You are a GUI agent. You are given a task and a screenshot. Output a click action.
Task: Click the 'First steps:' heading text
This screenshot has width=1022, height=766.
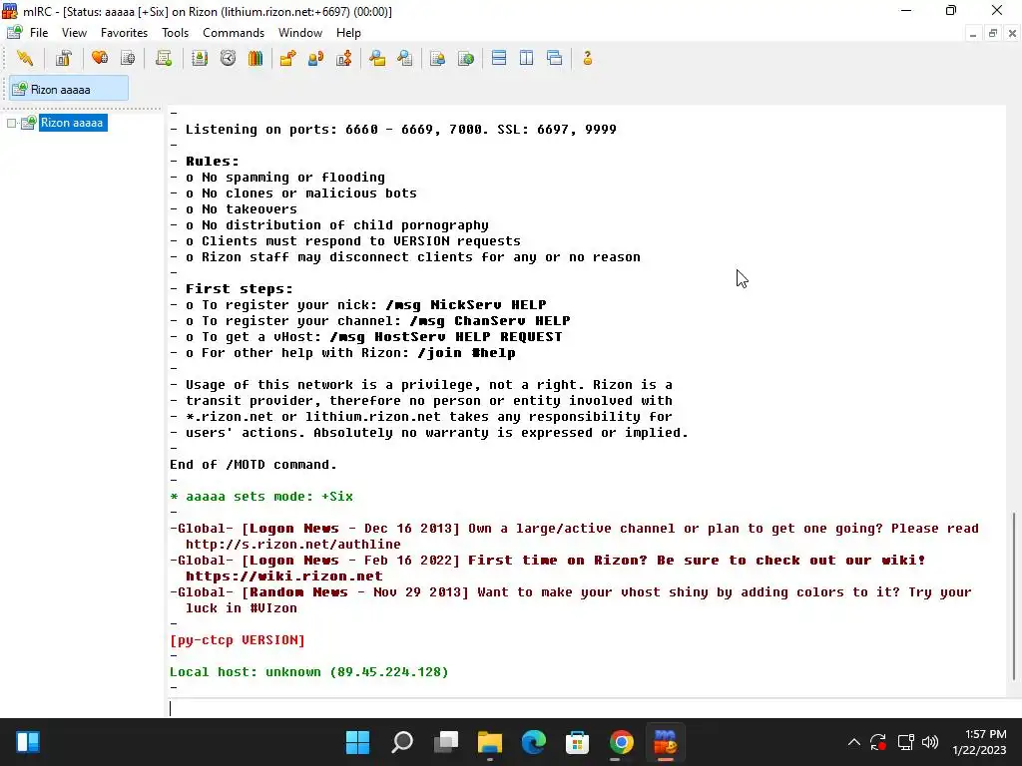pos(240,288)
